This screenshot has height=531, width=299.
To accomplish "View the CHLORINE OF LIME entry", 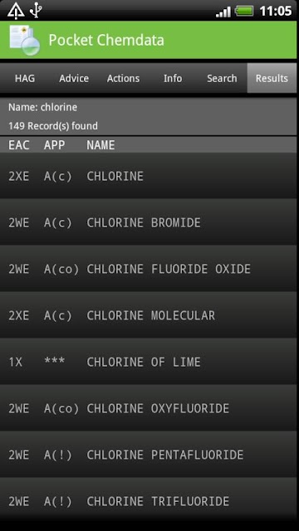I will tap(148, 362).
